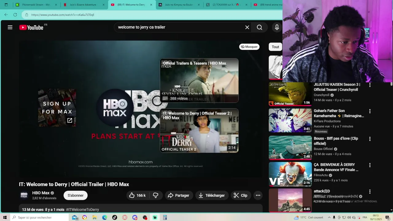Click the URL in the address bar
393x221 pixels.
[x=63, y=15]
